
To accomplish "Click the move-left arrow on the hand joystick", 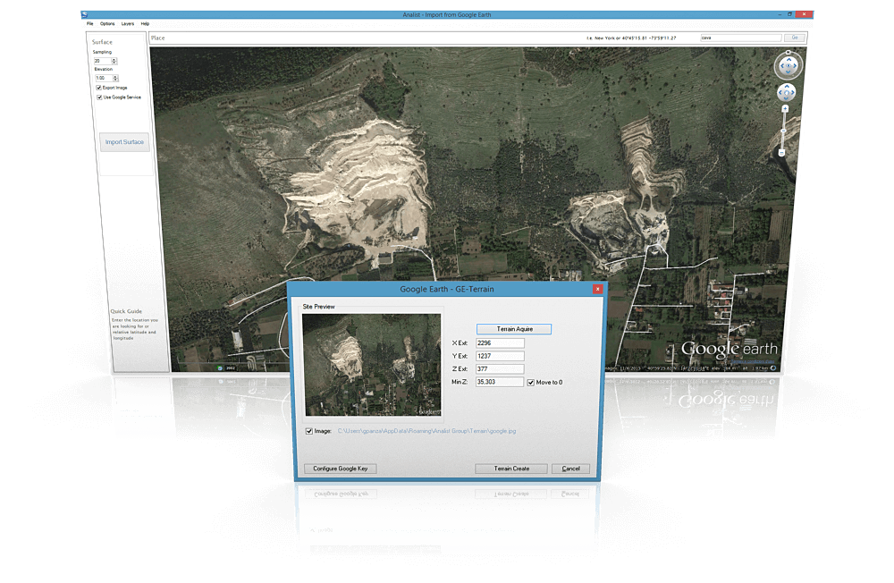I will point(780,92).
